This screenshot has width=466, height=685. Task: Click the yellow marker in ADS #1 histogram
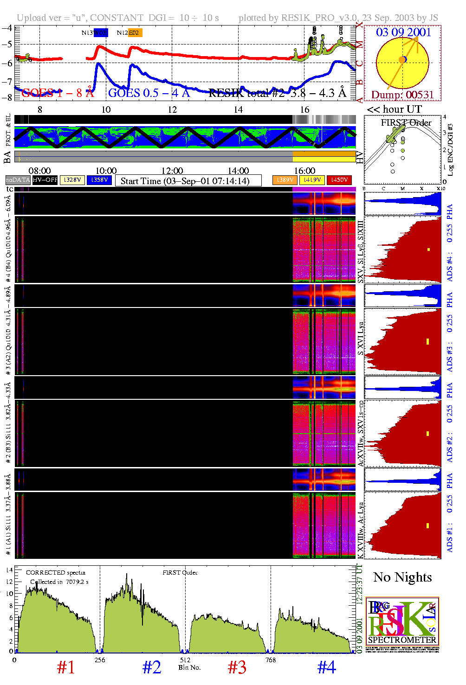pyautogui.click(x=427, y=525)
